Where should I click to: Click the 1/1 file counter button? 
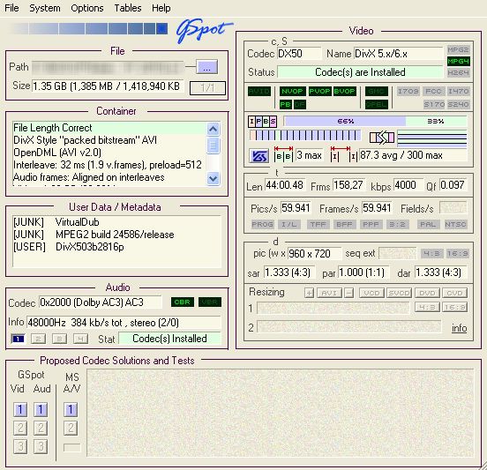coord(207,88)
